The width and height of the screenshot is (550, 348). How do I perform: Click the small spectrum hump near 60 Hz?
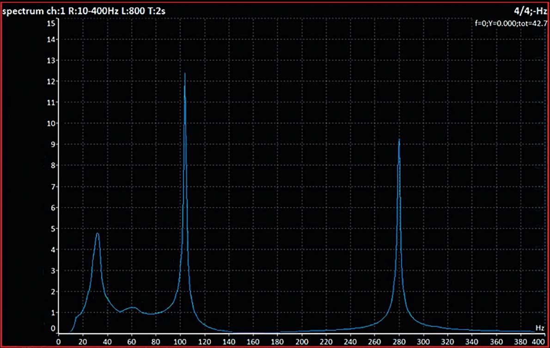point(133,308)
